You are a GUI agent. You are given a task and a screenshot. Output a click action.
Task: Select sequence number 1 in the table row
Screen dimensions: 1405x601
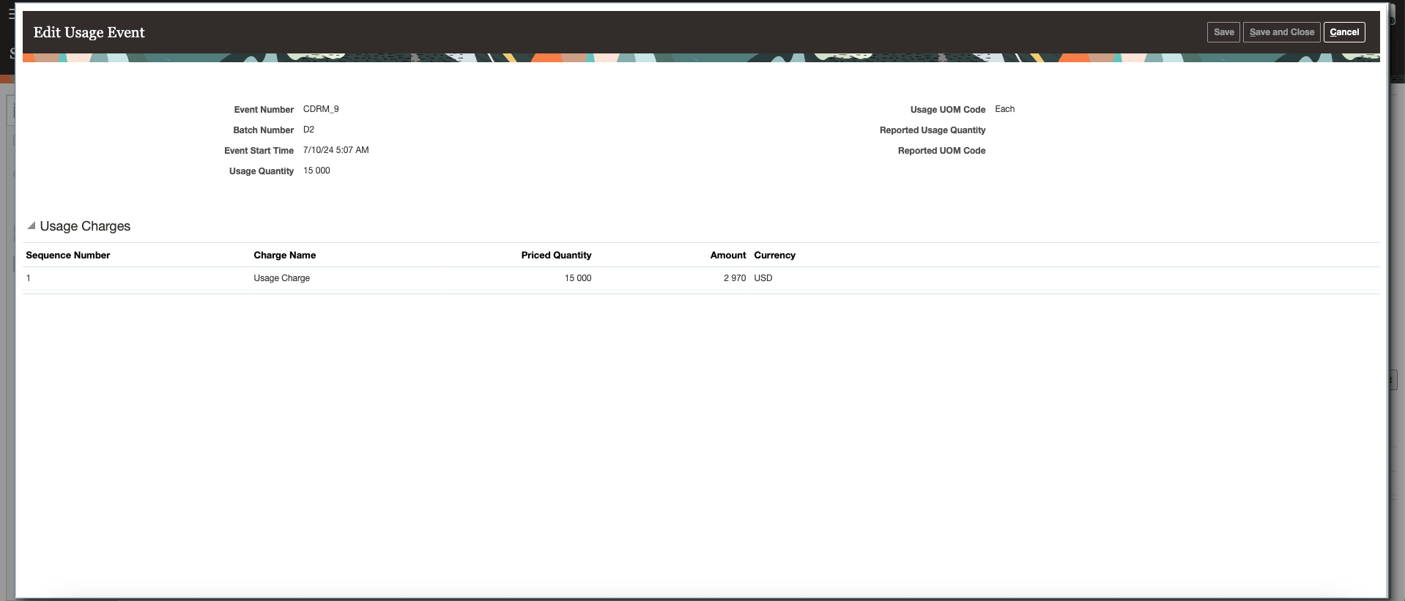pyautogui.click(x=29, y=278)
